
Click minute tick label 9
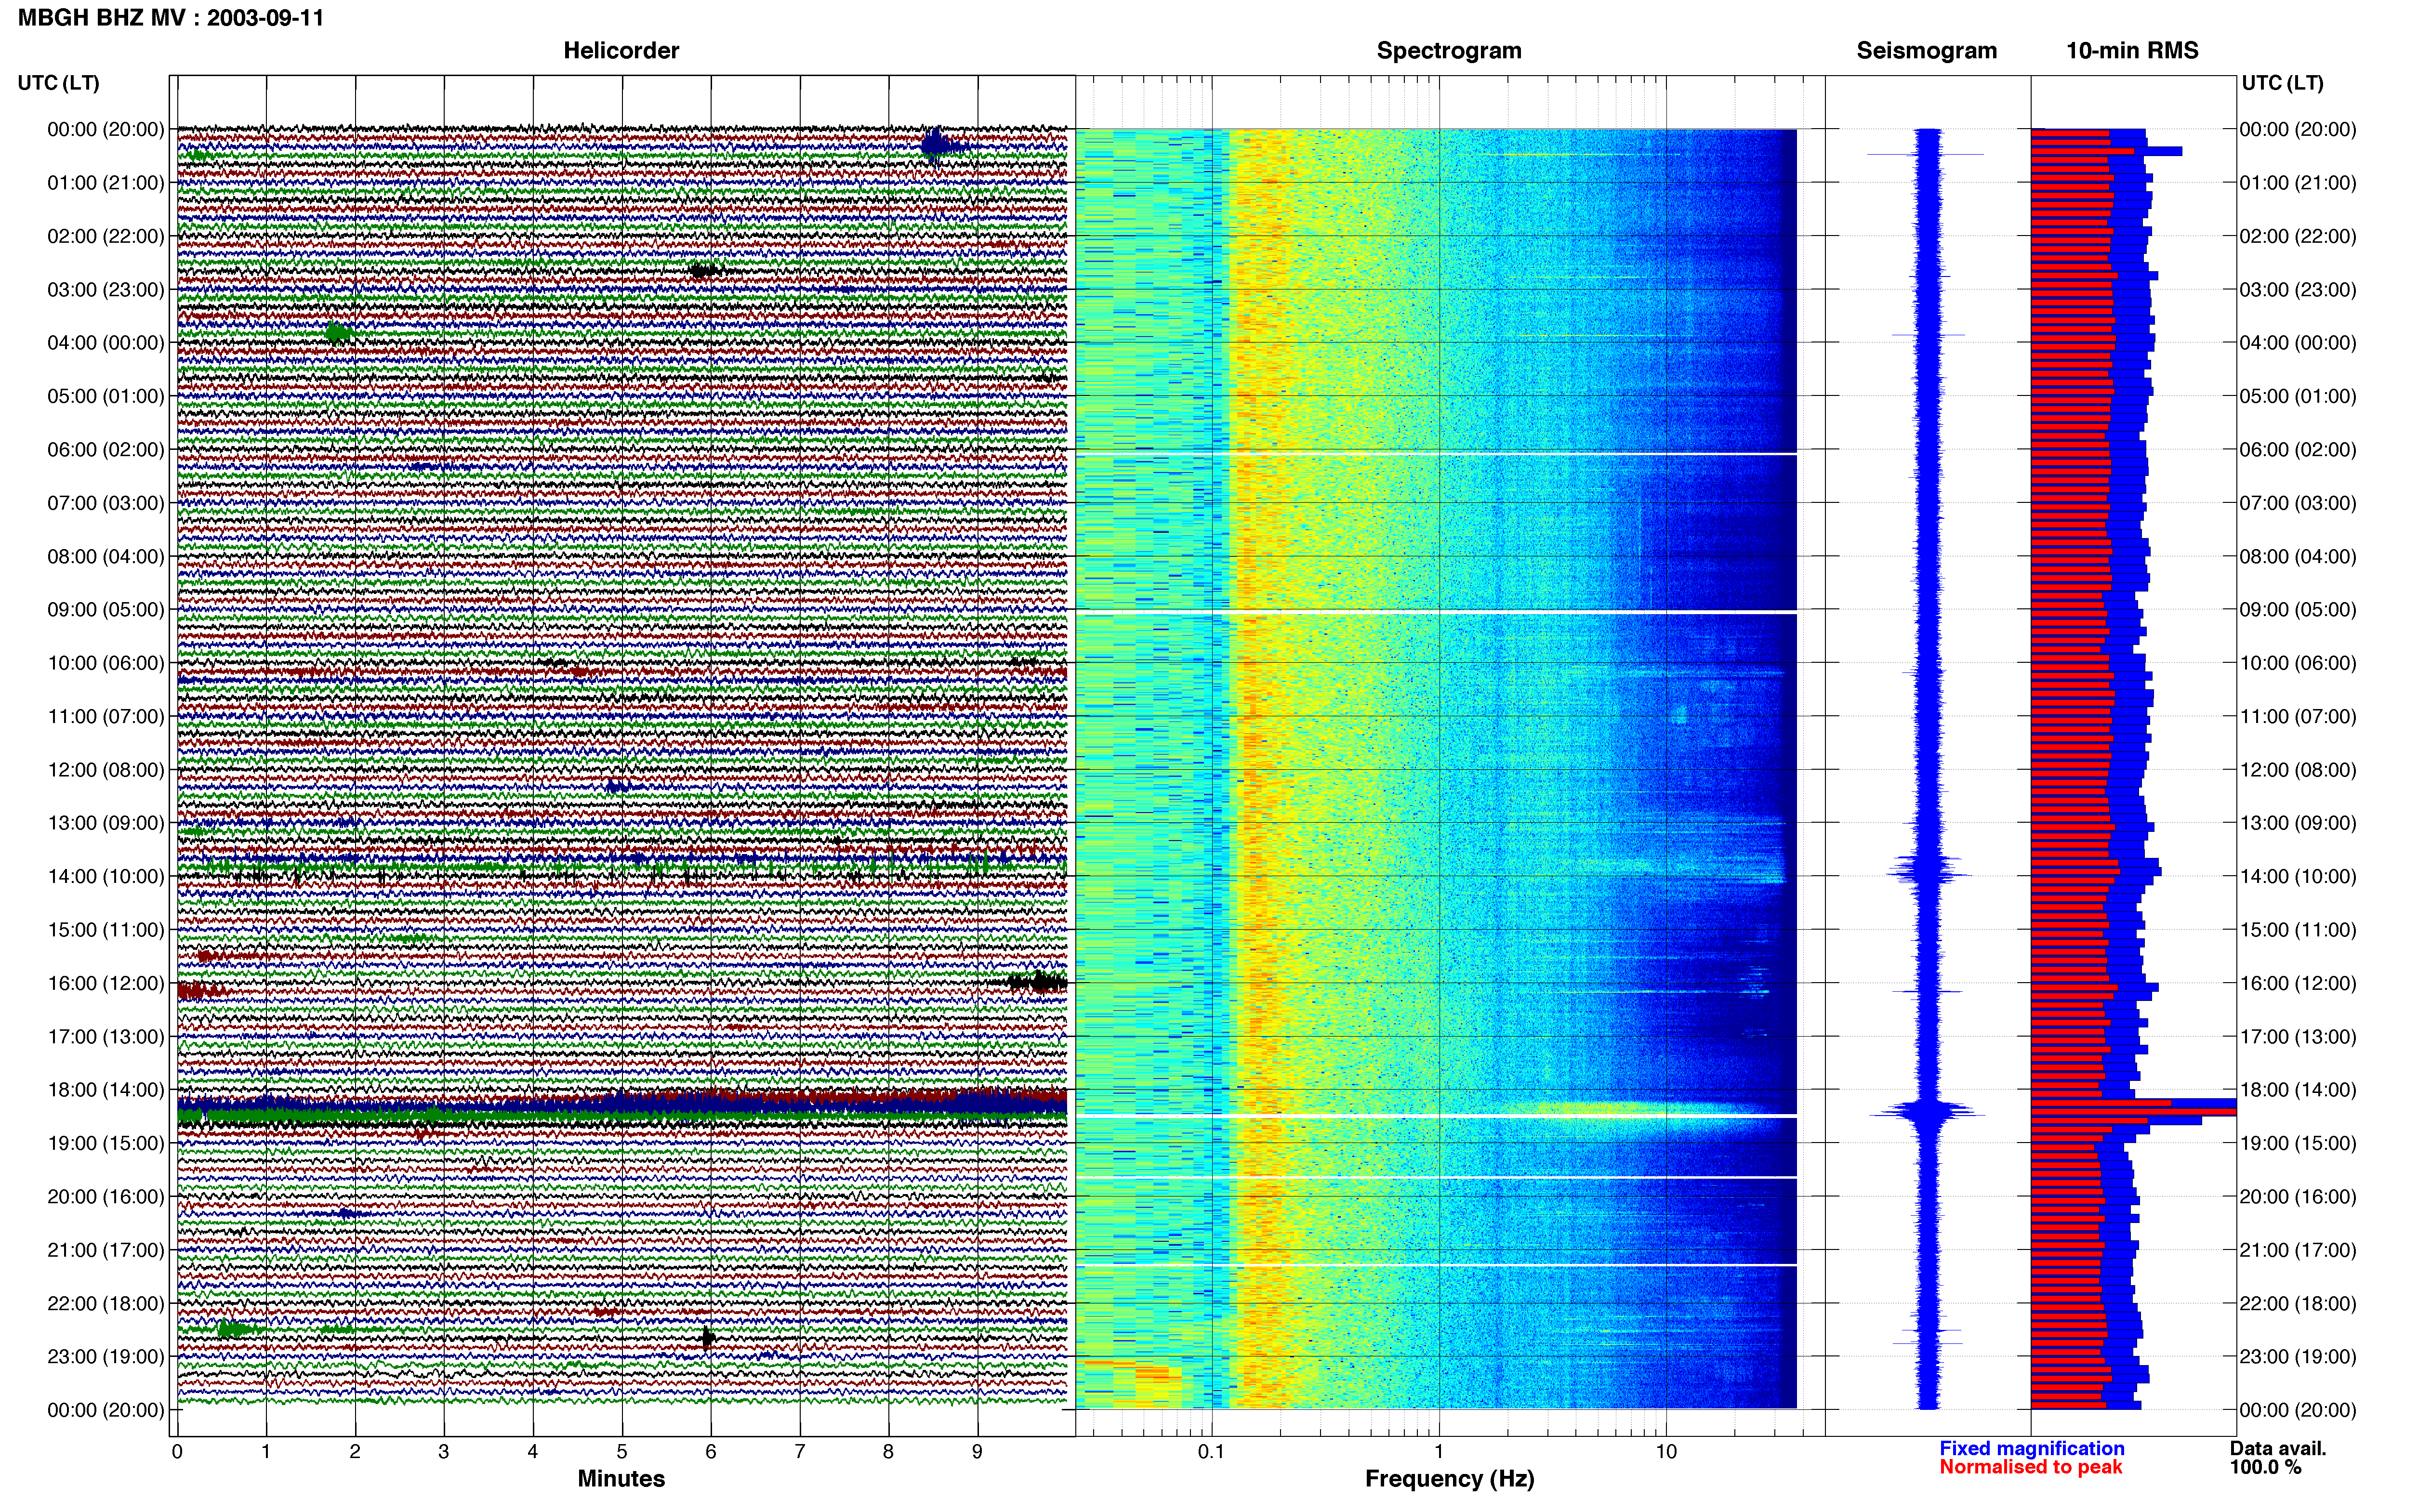point(978,1452)
